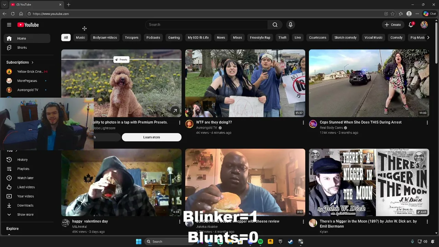
Task: Open the Asmongold TV channel avatar beside video
Action: 189,124
